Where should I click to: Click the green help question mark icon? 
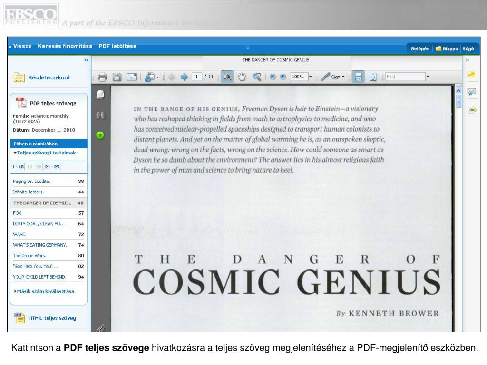pyautogui.click(x=100, y=135)
